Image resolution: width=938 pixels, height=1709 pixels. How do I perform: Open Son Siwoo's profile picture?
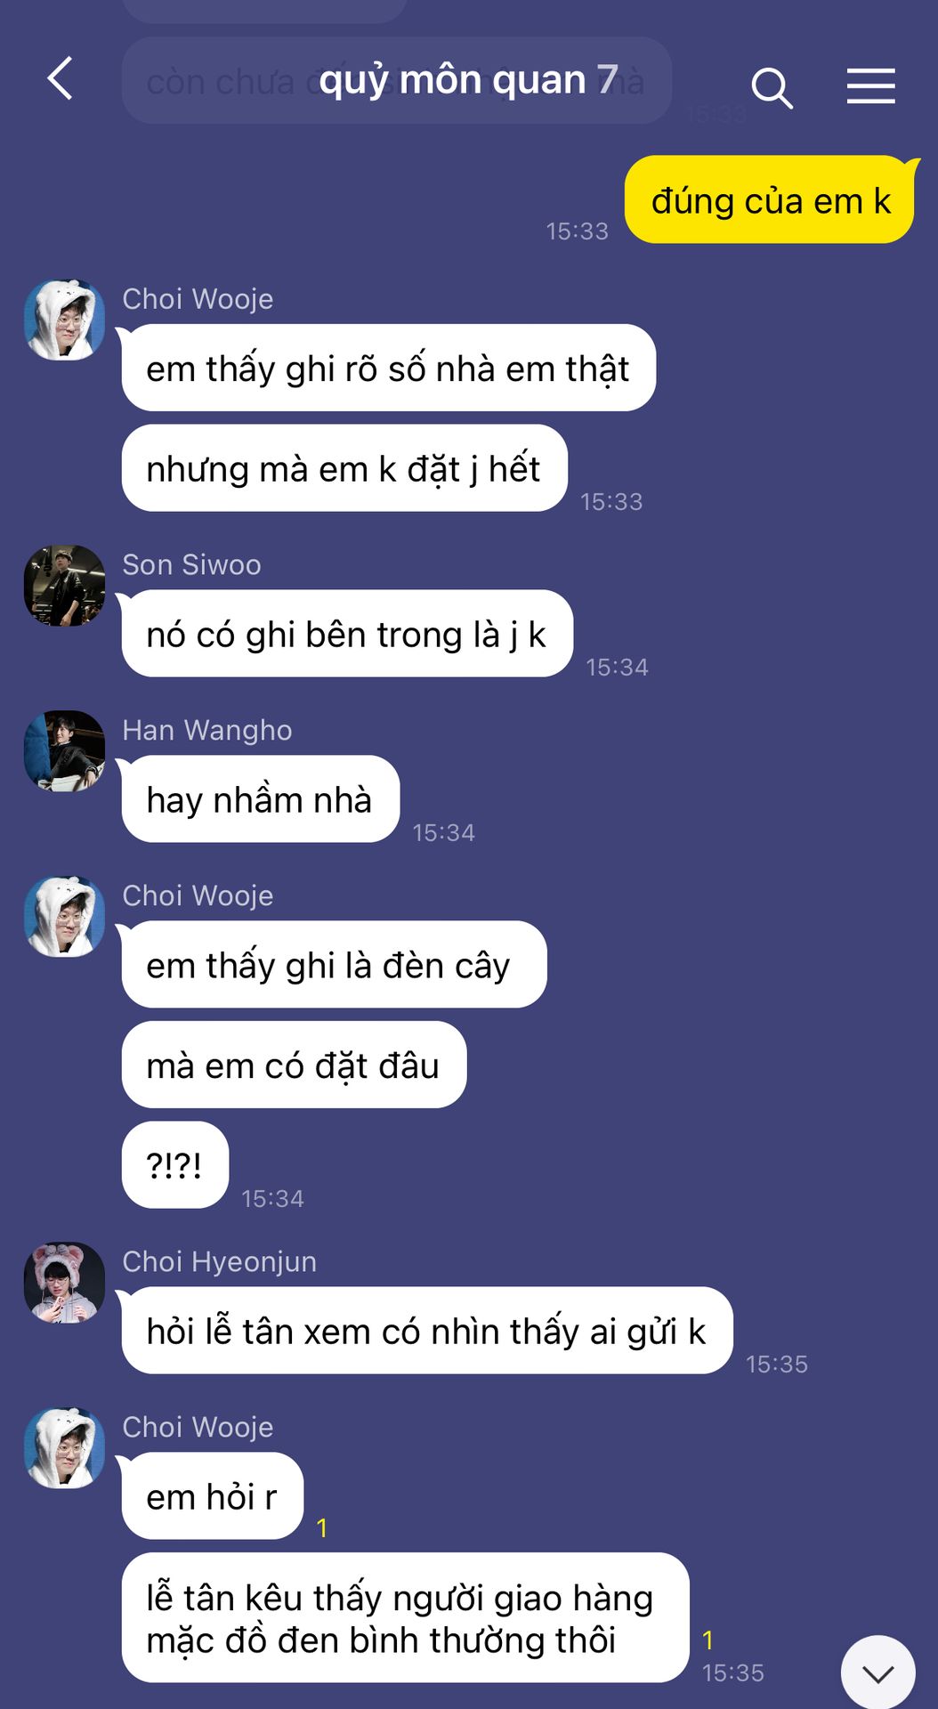(x=64, y=586)
